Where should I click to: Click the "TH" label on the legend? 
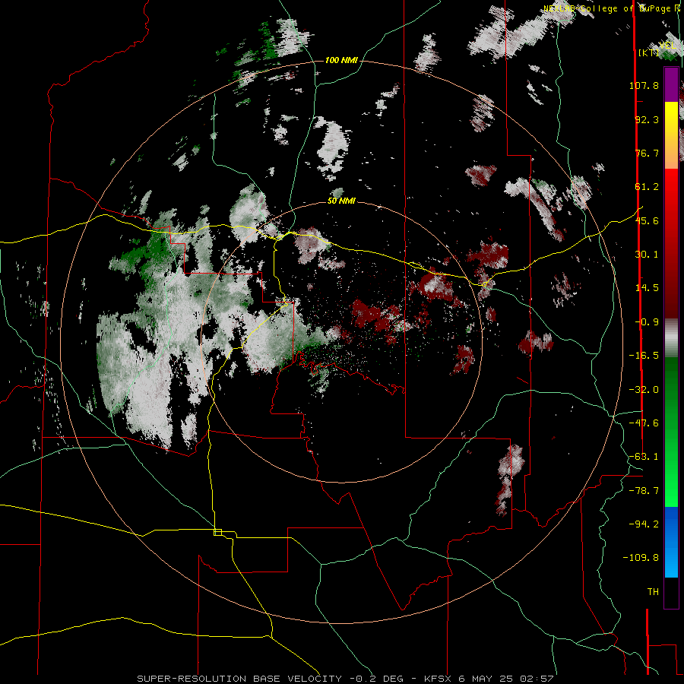(653, 591)
